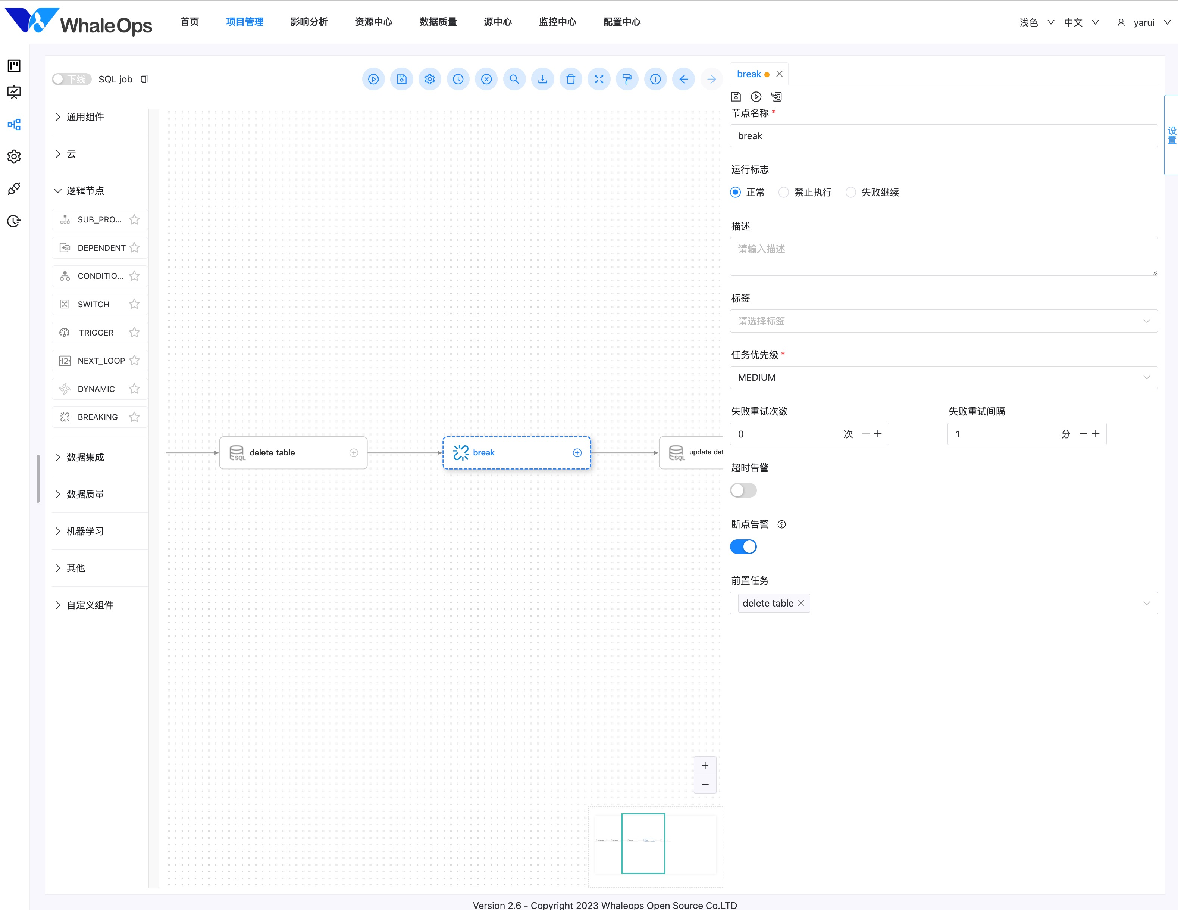Expand the 数据集成 component group
The width and height of the screenshot is (1178, 910).
point(85,457)
